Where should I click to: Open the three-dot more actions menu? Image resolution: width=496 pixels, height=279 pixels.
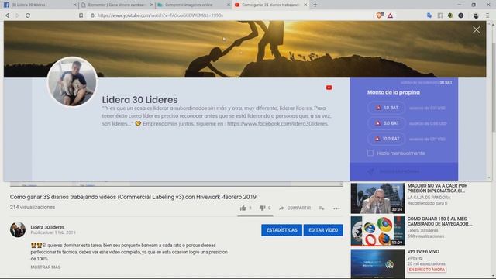[x=336, y=208]
